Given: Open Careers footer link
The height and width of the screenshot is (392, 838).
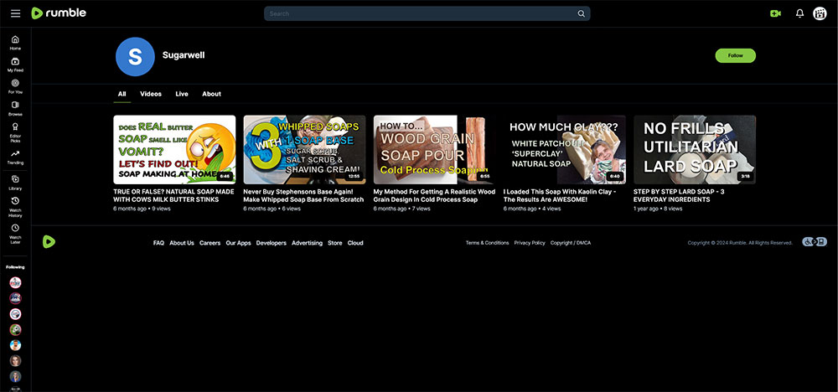Looking at the screenshot, I should coord(210,243).
